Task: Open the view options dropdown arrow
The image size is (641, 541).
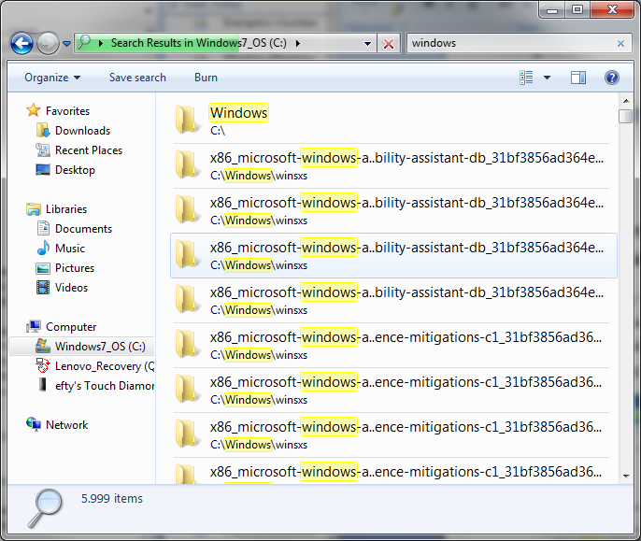Action: click(547, 78)
